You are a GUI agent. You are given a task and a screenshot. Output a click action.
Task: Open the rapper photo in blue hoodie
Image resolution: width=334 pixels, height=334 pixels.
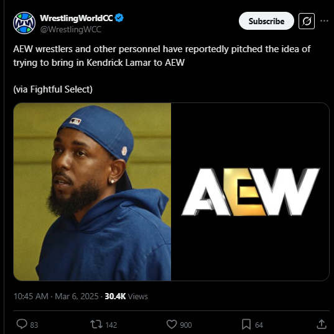pos(92,192)
